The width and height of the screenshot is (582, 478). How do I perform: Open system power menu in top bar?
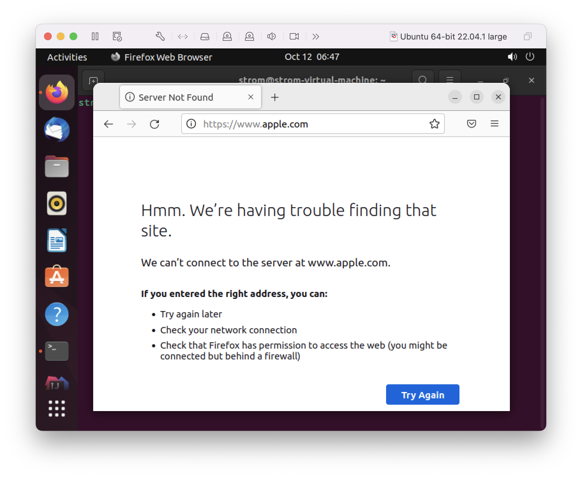(x=530, y=57)
